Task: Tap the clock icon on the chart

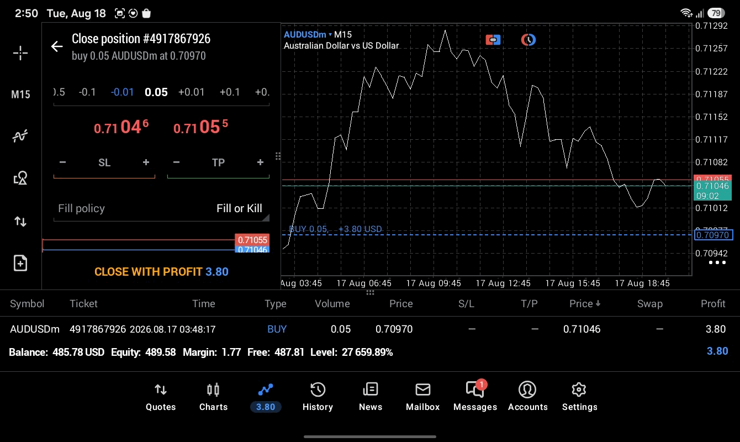Action: coord(528,40)
